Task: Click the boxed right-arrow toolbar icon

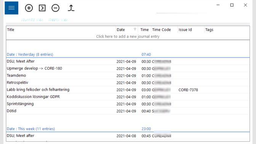Action: [42, 8]
